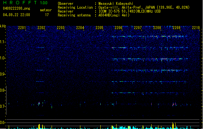Viewport: 203px width, 129px height.
Task: Click the 2202 time marker
Action: coord(41,28)
